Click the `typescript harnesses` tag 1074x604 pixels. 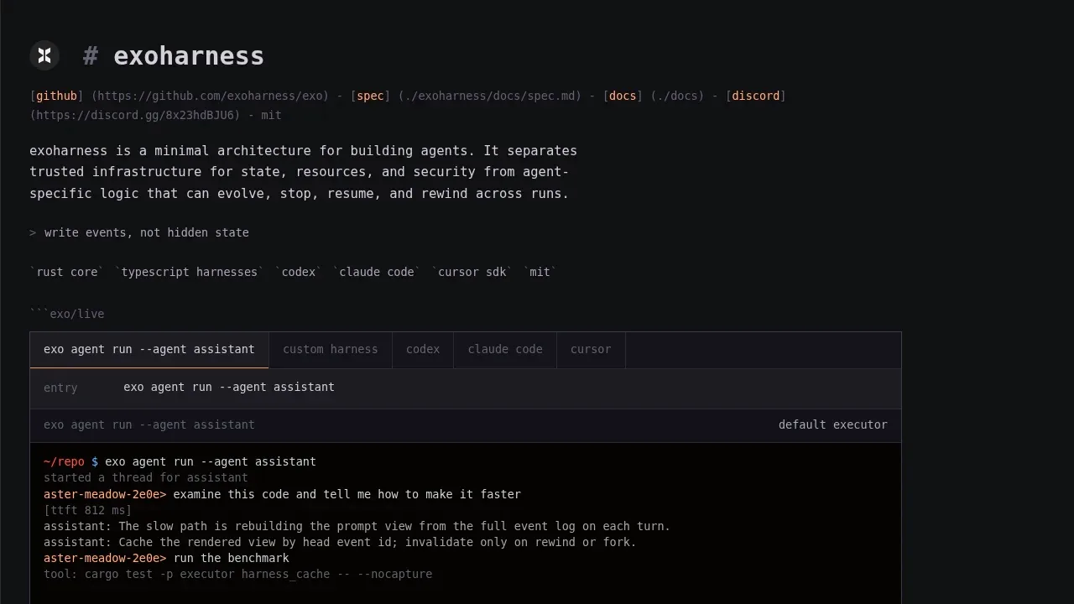(x=190, y=272)
